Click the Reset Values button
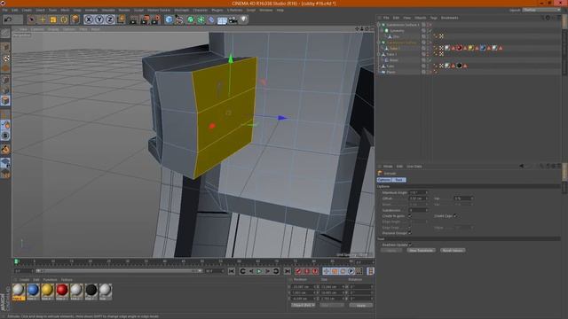This screenshot has height=319, width=568. 453,250
